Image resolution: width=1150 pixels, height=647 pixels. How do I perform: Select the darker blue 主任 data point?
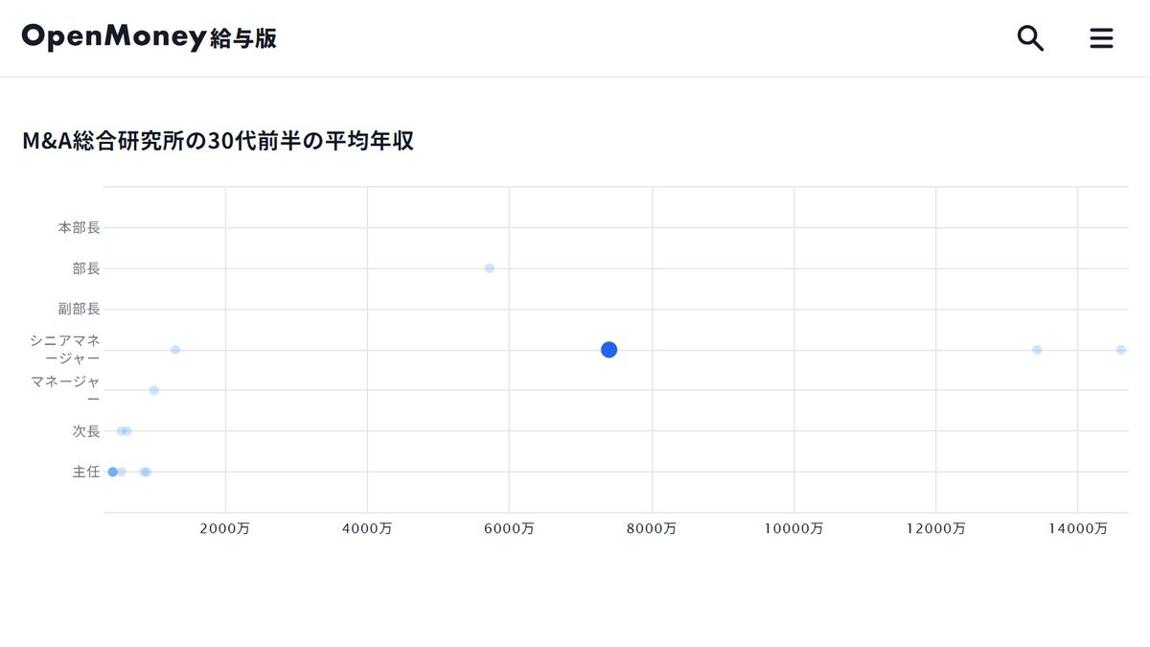[112, 472]
